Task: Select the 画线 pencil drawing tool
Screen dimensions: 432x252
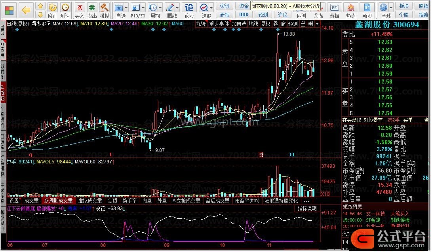Action: click(170, 8)
